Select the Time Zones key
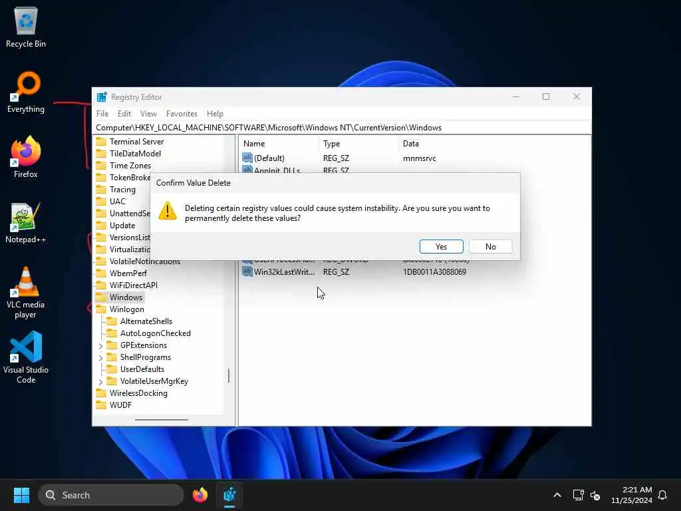 click(x=130, y=166)
